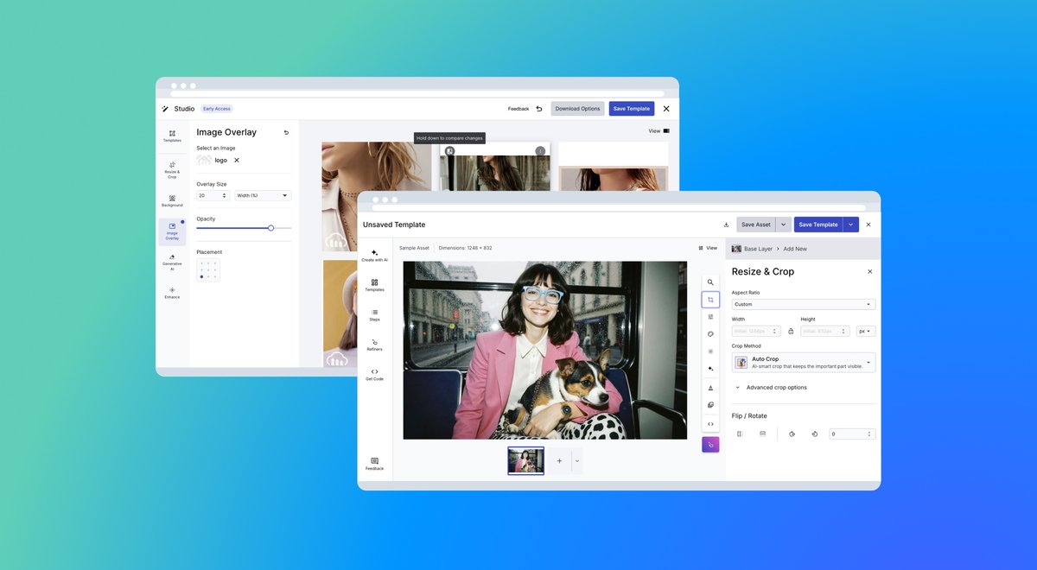Image resolution: width=1037 pixels, height=570 pixels.
Task: Expand the front window Save Template dropdown arrow
Action: (x=851, y=225)
